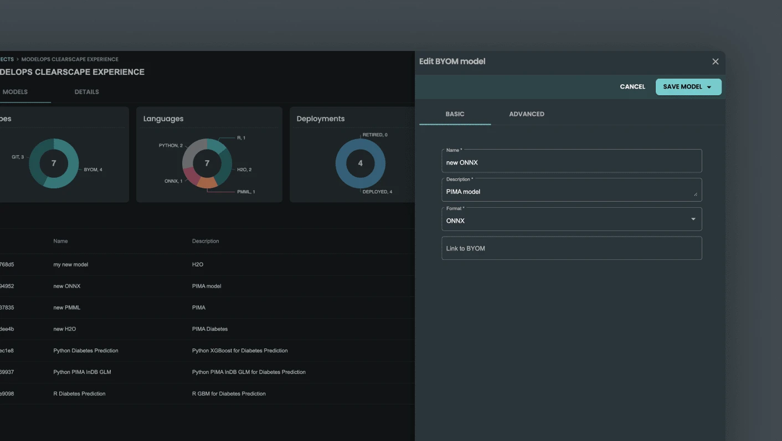Click the 'R, 1' chart label
This screenshot has width=782, height=441.
[241, 138]
